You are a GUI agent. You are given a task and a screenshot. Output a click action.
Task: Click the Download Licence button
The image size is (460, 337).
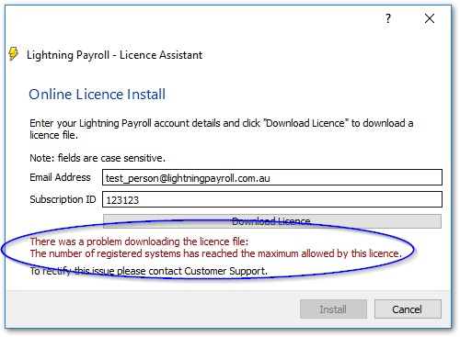272,221
